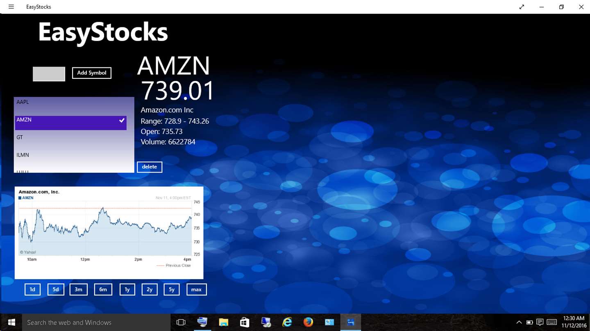Viewport: 590px width, 331px height.
Task: Select the AMZN row in the symbol list
Action: click(70, 123)
